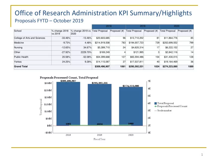This screenshot has width=216, height=162.
Task: Click the 2019 column group header in table
Action: pos(143,27)
